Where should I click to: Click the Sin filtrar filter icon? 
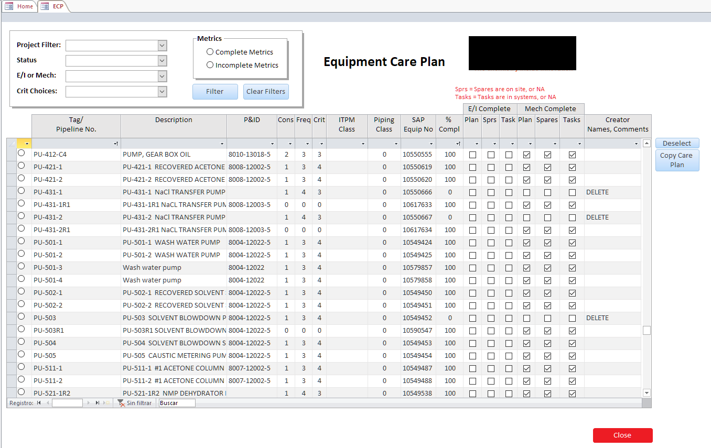coord(121,403)
